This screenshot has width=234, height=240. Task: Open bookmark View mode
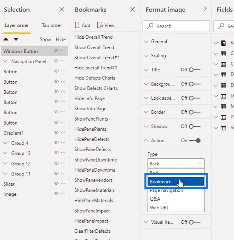[x=106, y=25]
